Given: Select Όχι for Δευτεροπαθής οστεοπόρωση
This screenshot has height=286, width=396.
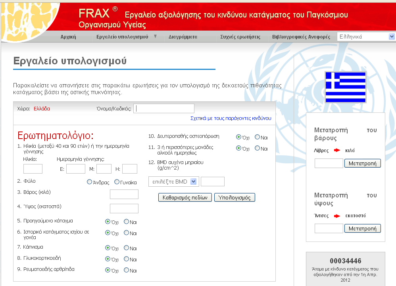Looking at the screenshot, I should coord(238,137).
